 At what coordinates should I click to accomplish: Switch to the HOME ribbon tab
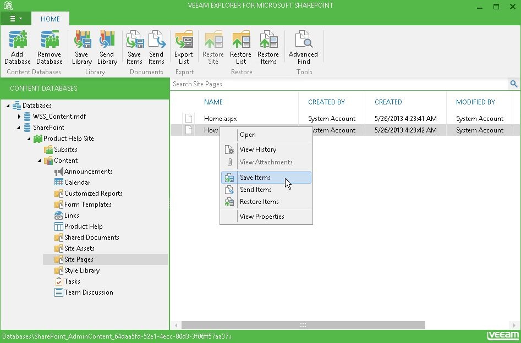pyautogui.click(x=50, y=19)
